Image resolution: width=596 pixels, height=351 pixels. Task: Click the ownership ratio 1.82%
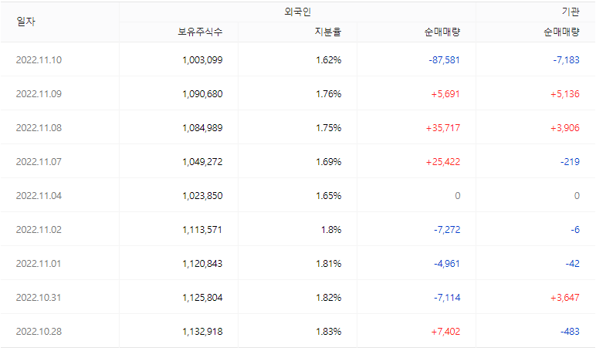[x=328, y=298]
